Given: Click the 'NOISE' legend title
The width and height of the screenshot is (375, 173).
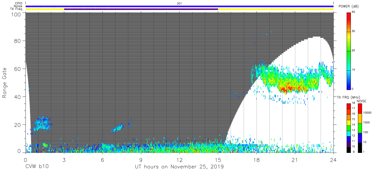Looking at the screenshot, I should point(362,101).
